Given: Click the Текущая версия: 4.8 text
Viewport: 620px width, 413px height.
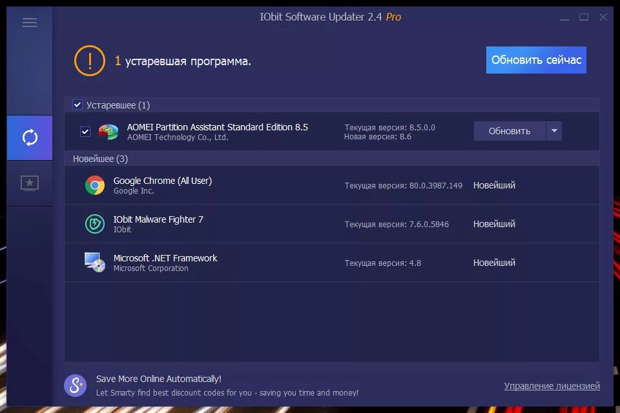Looking at the screenshot, I should [383, 263].
